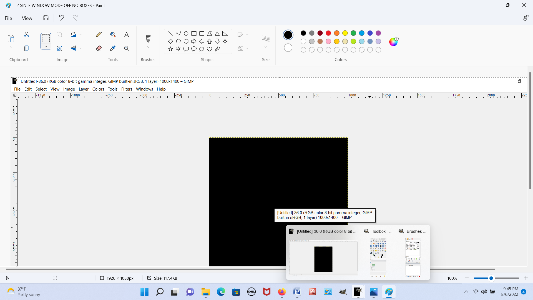Screen dimensions: 533x300
Task: Pick the red color swatch
Action: click(x=328, y=33)
